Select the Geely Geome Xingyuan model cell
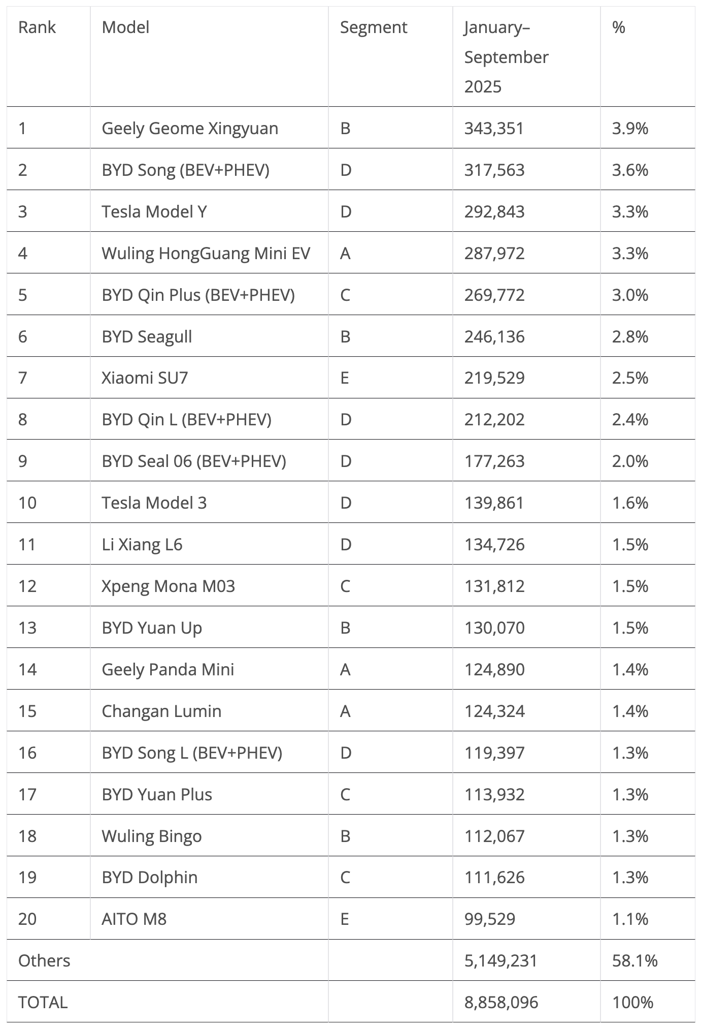The height and width of the screenshot is (1028, 701). coord(190,128)
